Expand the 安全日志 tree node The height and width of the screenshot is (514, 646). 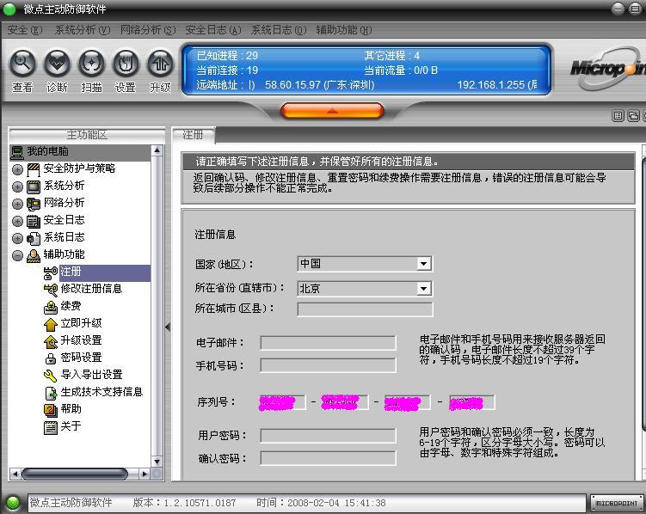17,221
